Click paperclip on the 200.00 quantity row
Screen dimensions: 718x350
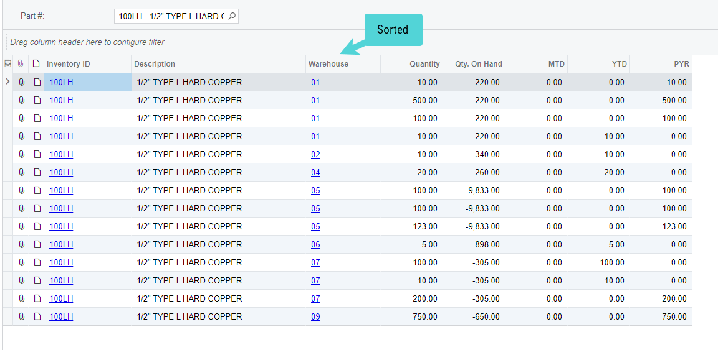22,298
